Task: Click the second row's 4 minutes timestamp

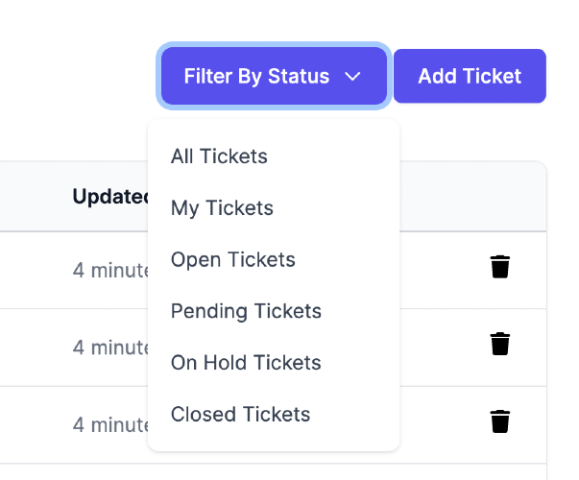Action: pyautogui.click(x=109, y=346)
